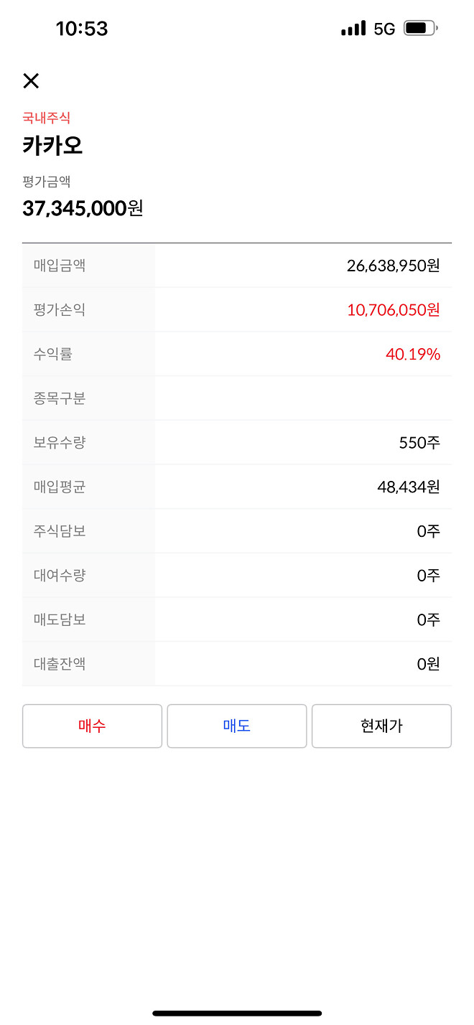The height and width of the screenshot is (1025, 474).
Task: Select the 보유수량 550주 row
Action: tap(237, 442)
